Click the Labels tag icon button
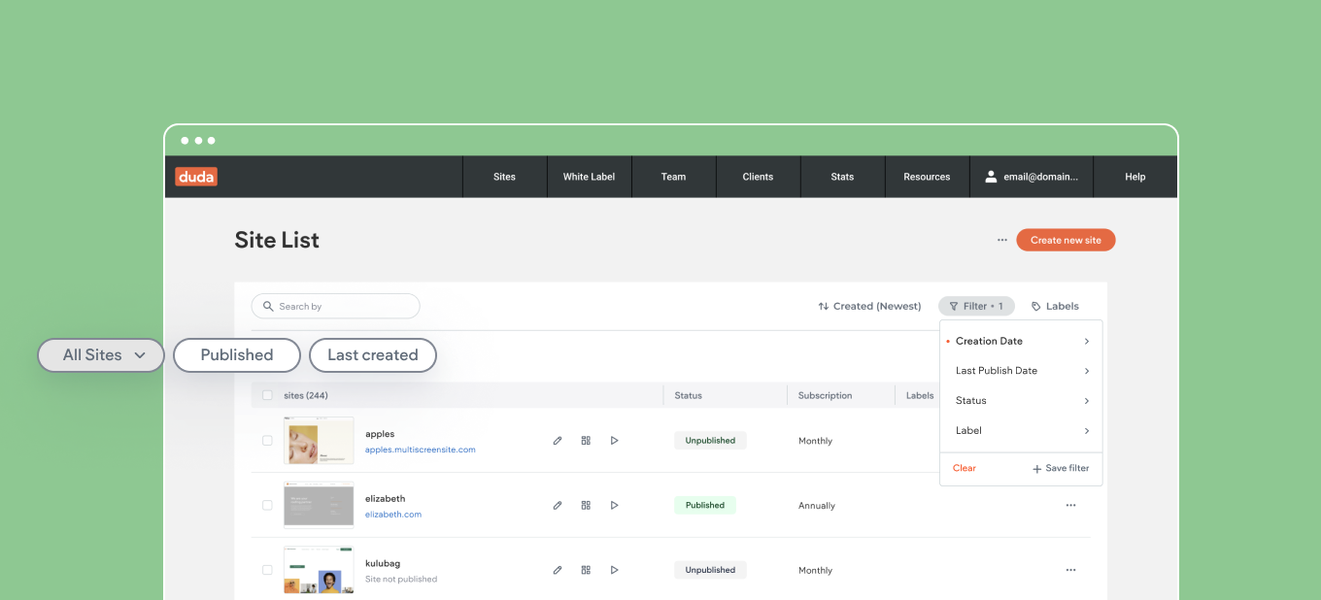Screen dimensions: 1321x600 pos(1055,306)
